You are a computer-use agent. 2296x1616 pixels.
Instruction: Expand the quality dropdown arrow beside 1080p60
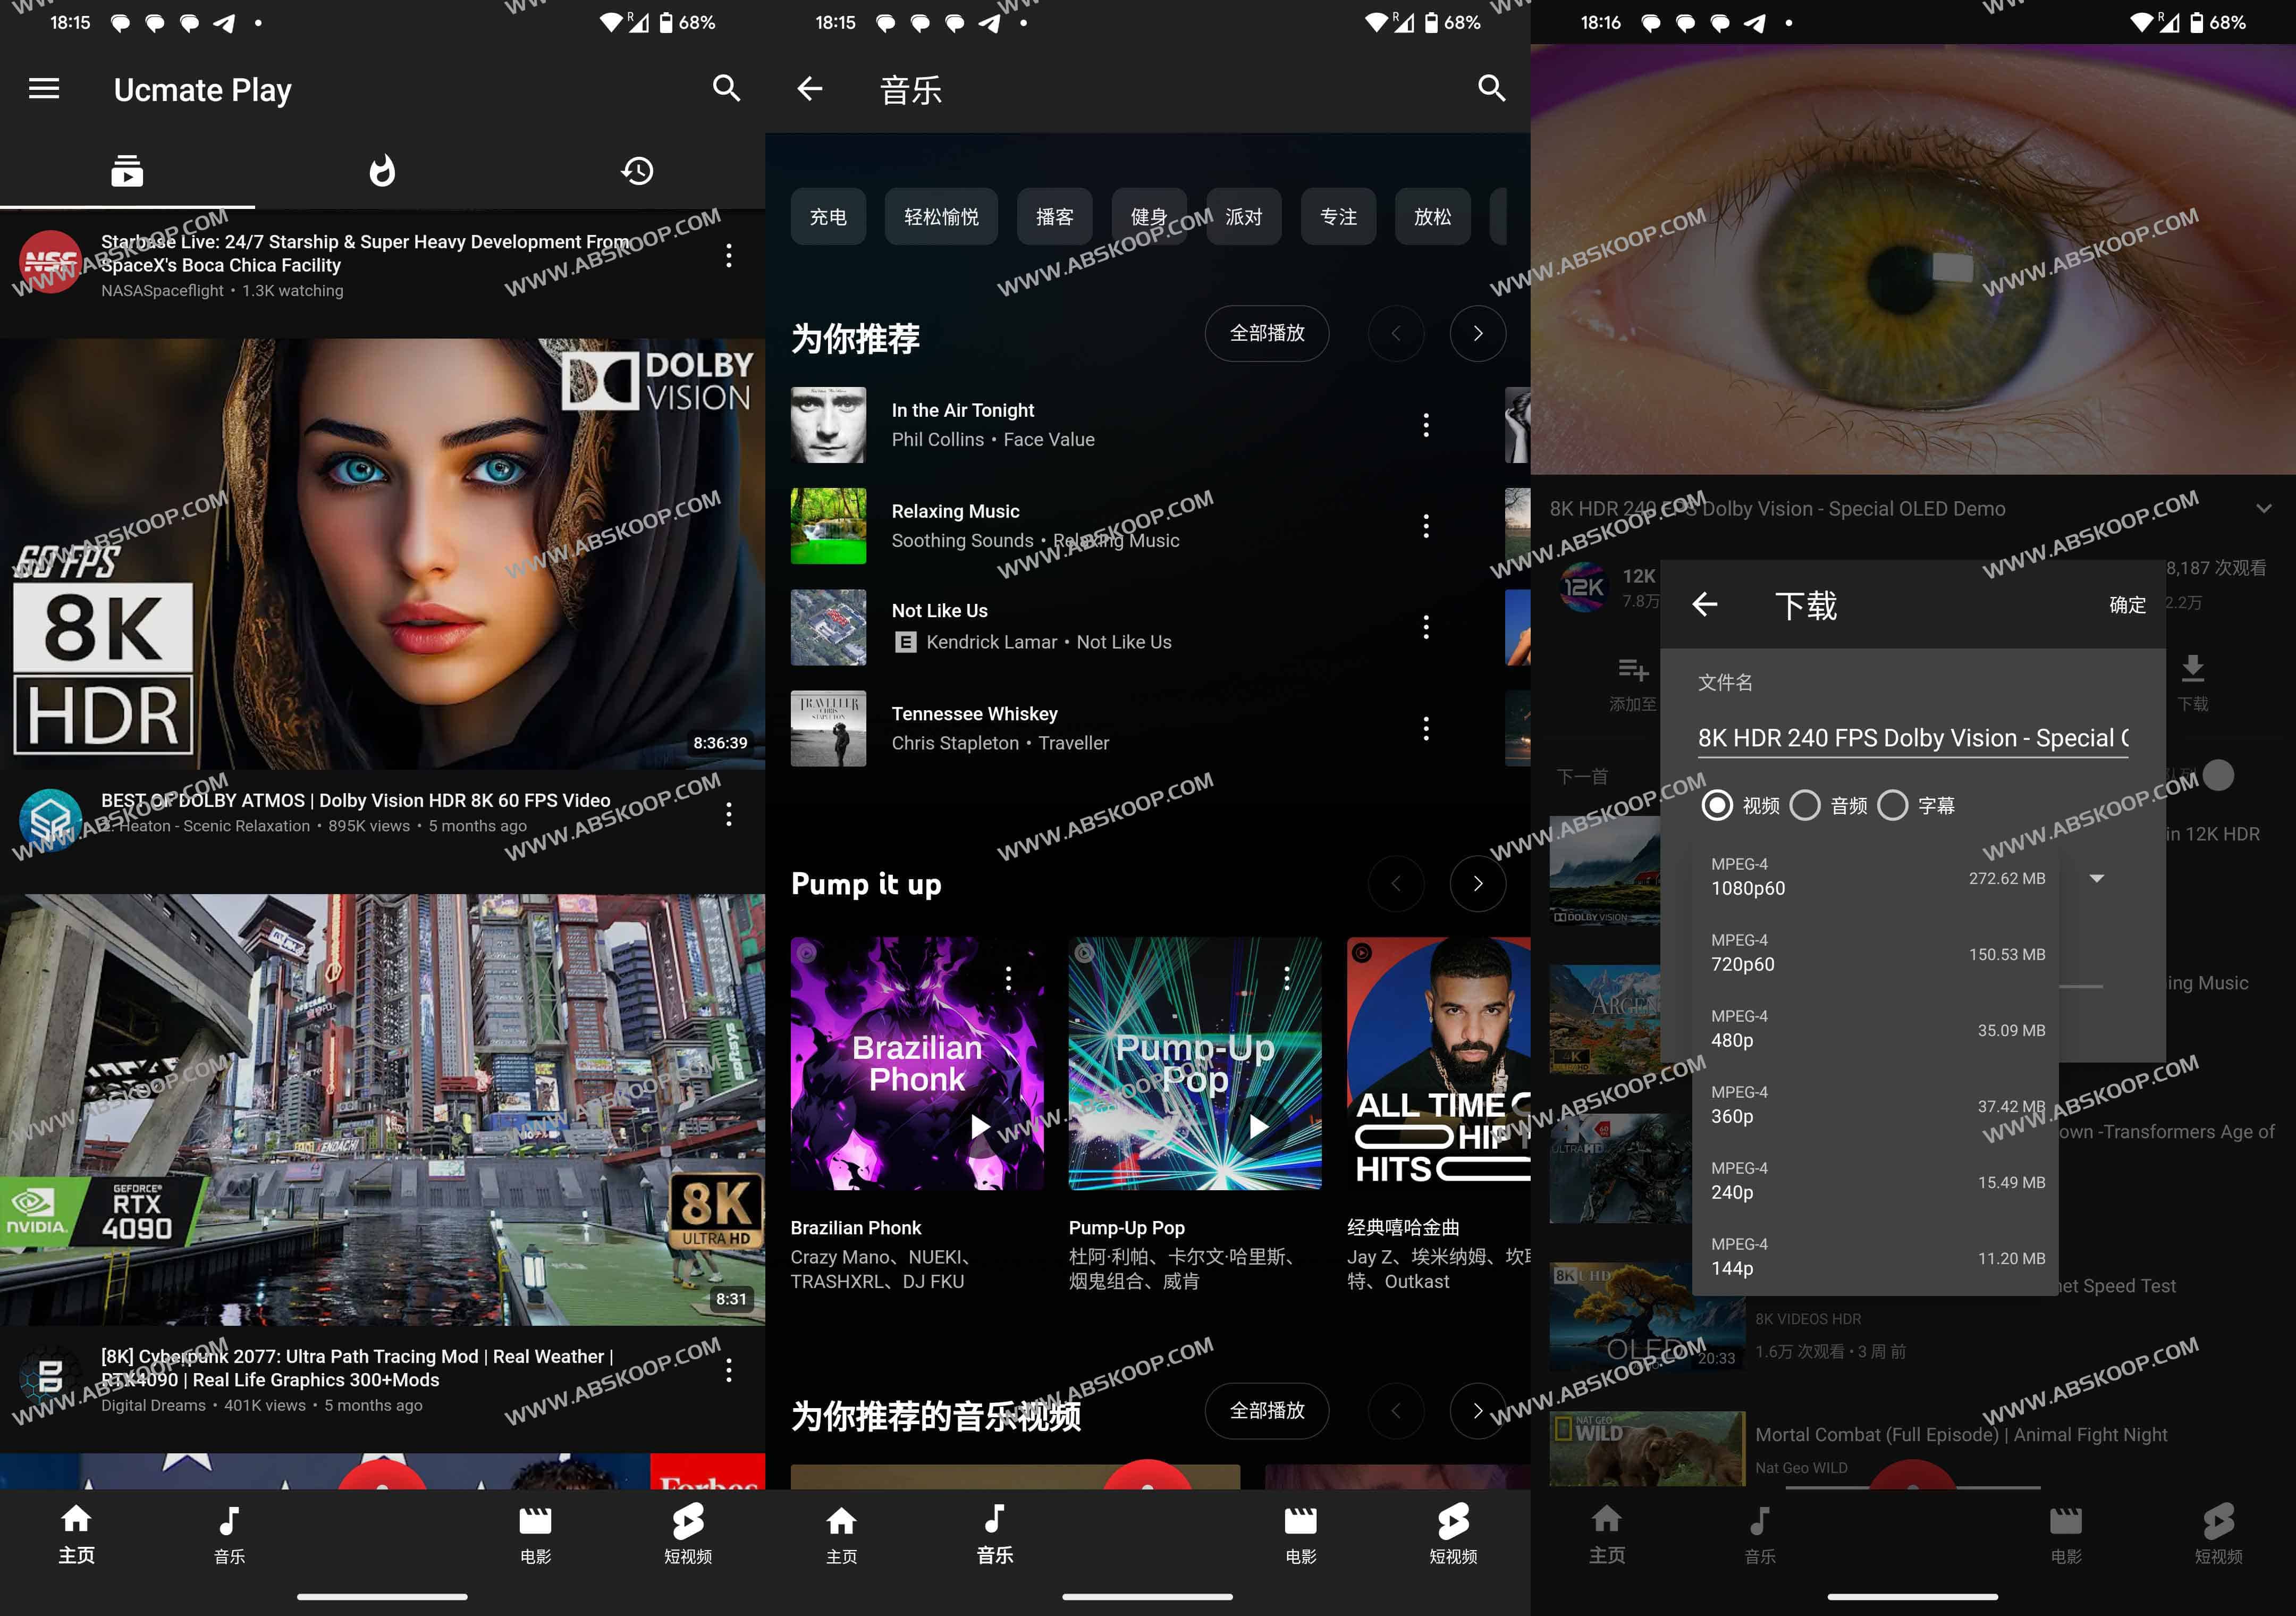(x=2097, y=878)
